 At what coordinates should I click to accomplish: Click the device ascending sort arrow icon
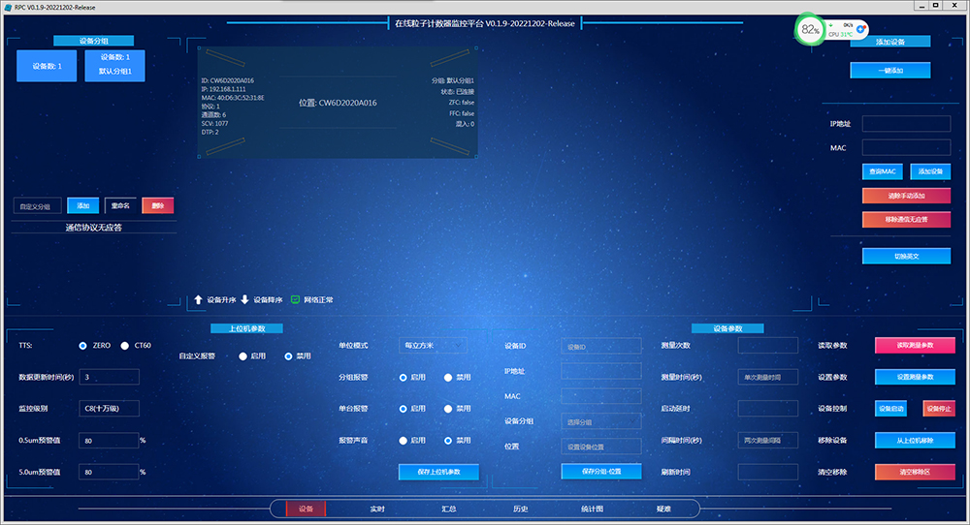(x=198, y=300)
